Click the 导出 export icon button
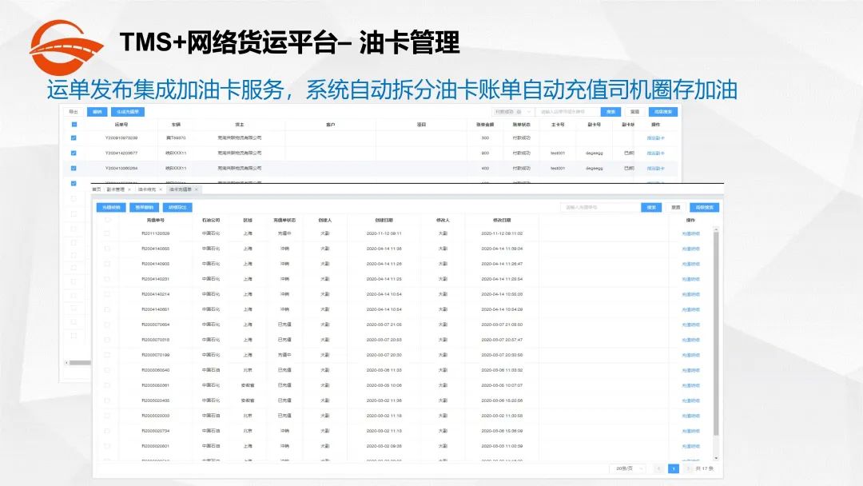 tap(74, 110)
